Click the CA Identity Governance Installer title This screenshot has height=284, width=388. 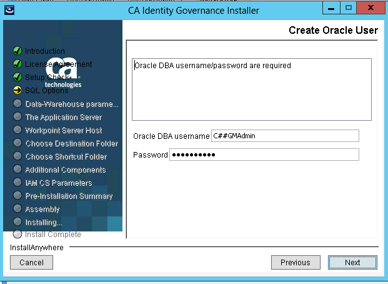[194, 11]
